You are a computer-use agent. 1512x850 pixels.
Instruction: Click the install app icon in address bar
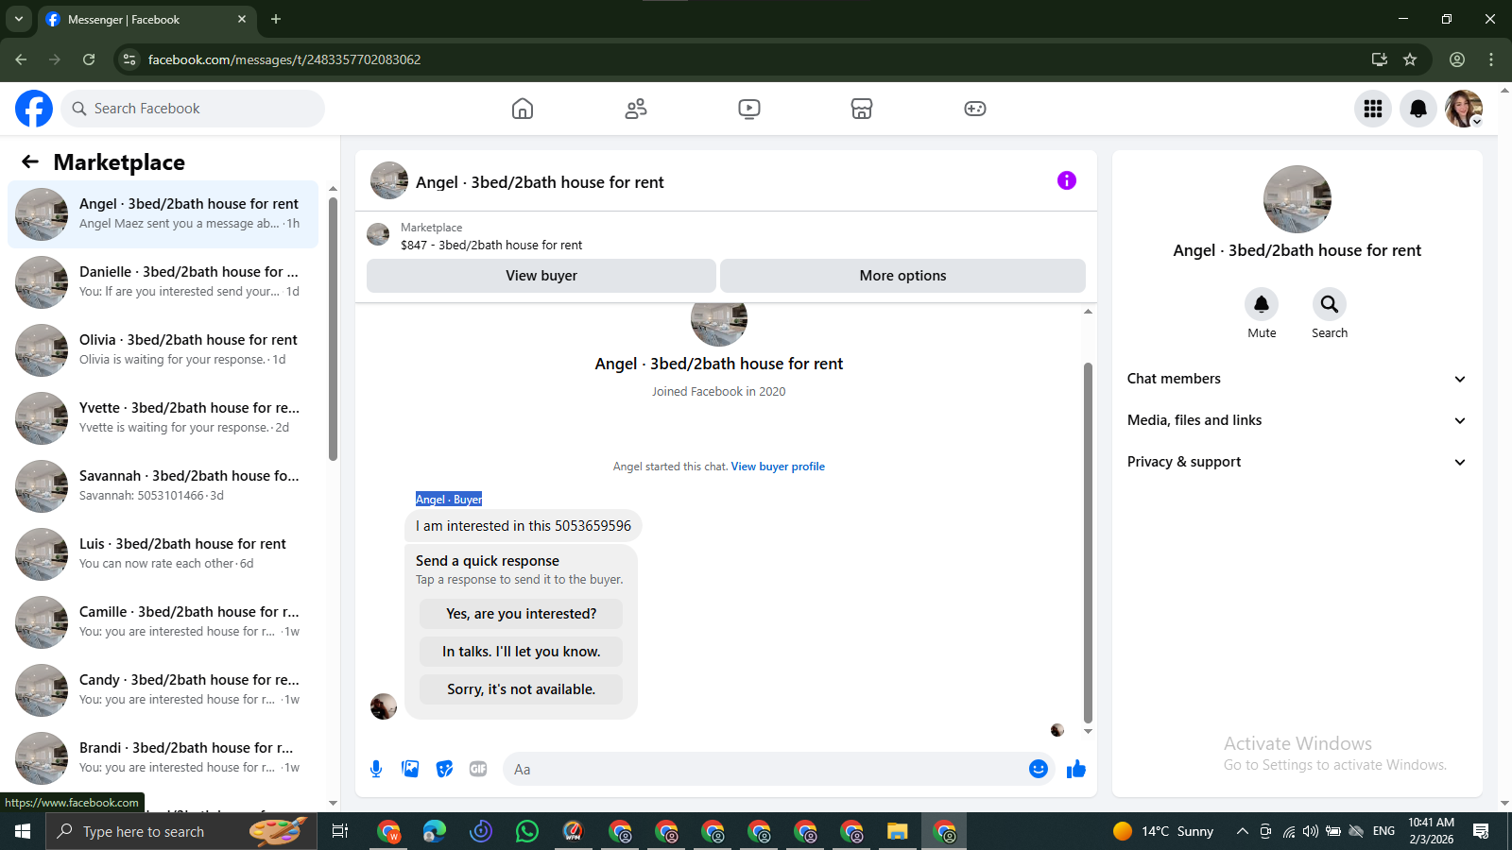pos(1380,59)
